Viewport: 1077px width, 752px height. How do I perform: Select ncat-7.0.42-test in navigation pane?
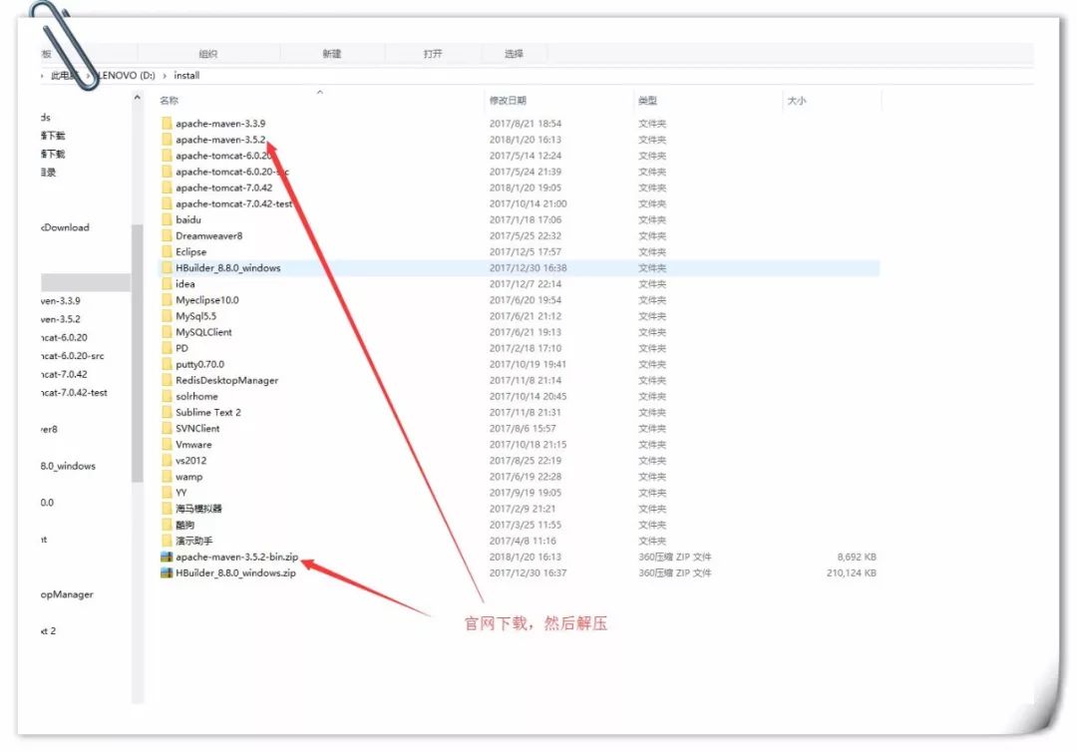click(x=74, y=393)
